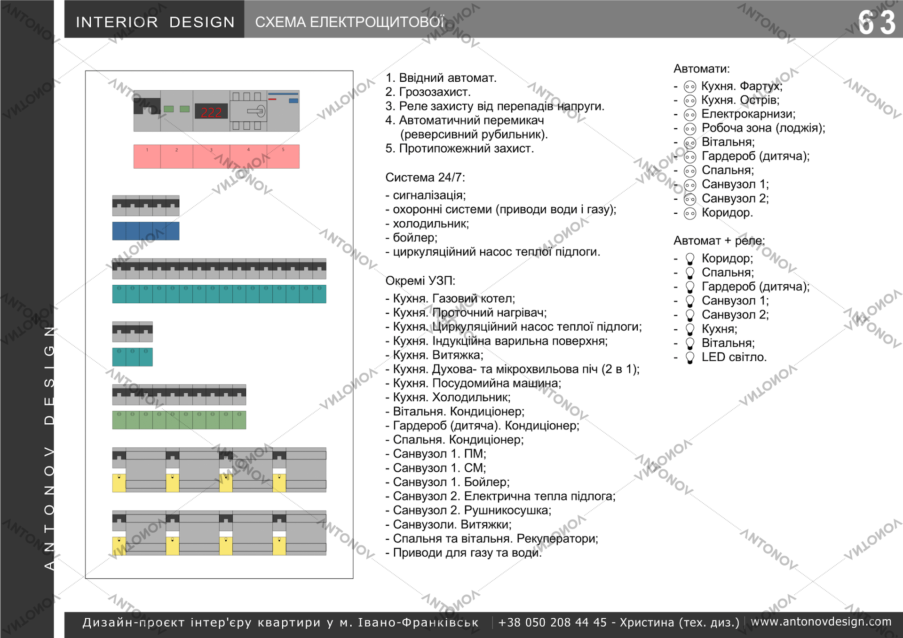The image size is (903, 638).
Task: Click the red "222" voltage relay display
Action: tap(211, 112)
